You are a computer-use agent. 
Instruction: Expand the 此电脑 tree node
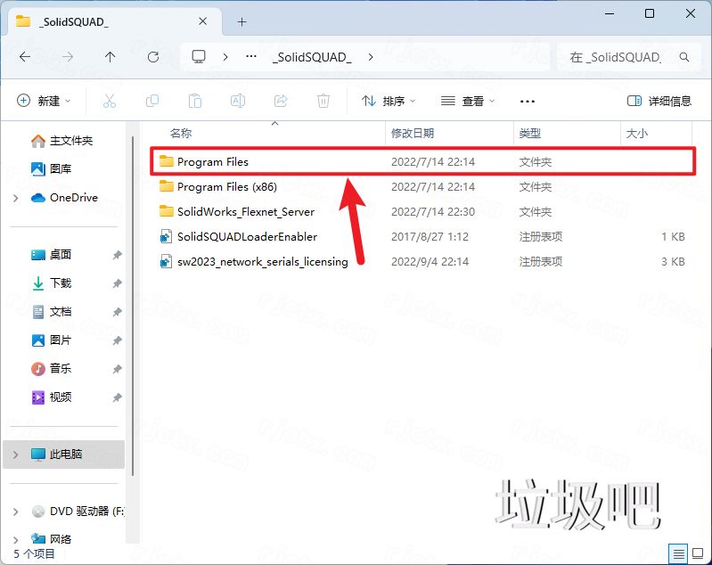point(16,454)
